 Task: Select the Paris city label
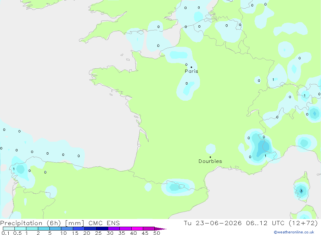(191, 71)
